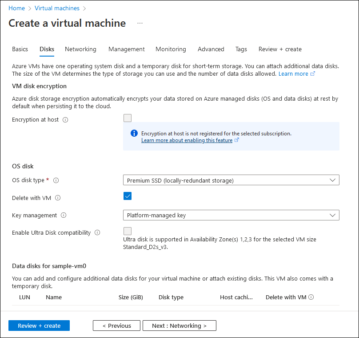This screenshot has height=338, width=359.
Task: Click the Key management info icon
Action: (x=64, y=215)
